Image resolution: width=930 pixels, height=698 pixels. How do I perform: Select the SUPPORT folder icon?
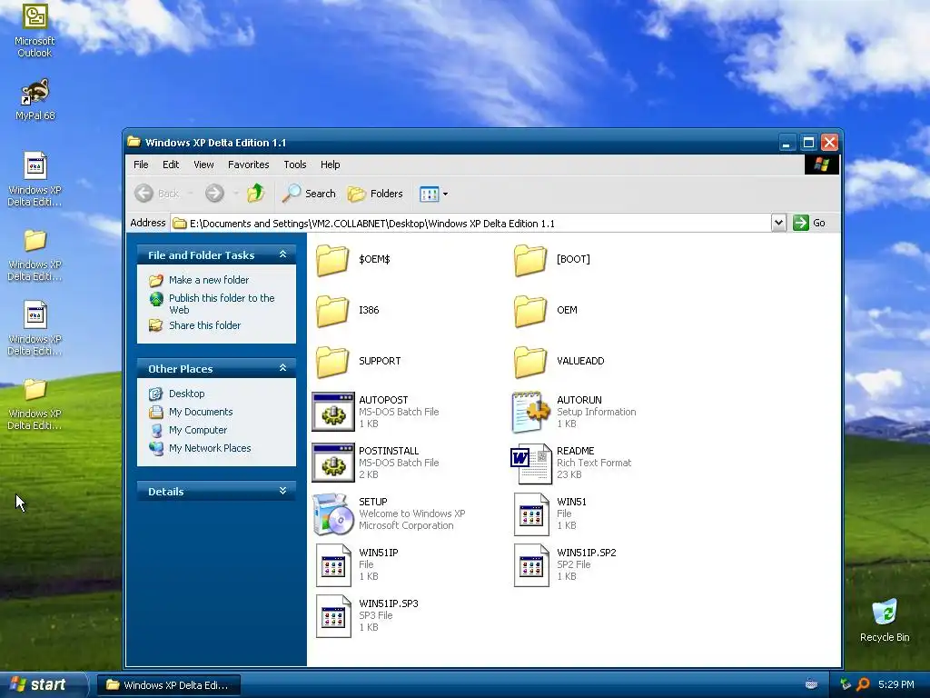tap(332, 362)
